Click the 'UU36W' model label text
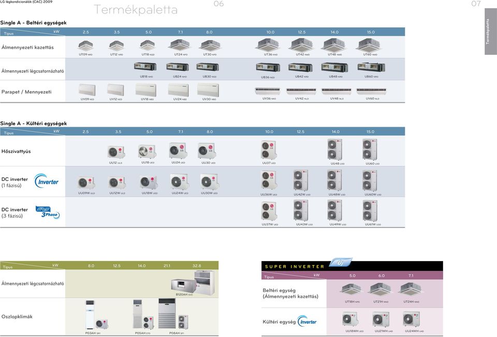497x337 pixels. (x=269, y=195)
